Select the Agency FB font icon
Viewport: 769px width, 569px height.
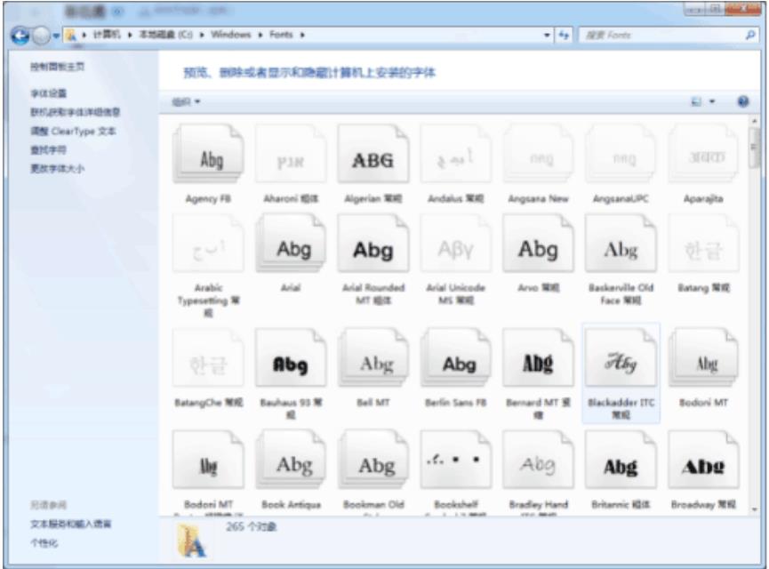(x=208, y=155)
